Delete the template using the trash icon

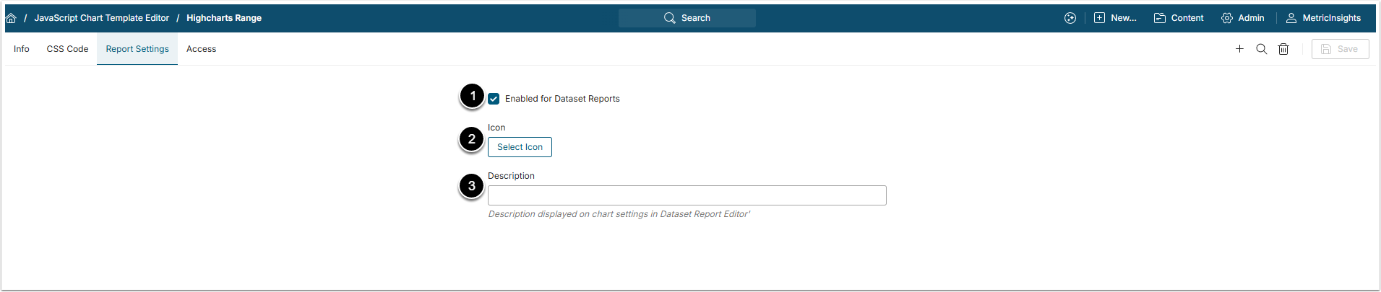click(x=1283, y=49)
